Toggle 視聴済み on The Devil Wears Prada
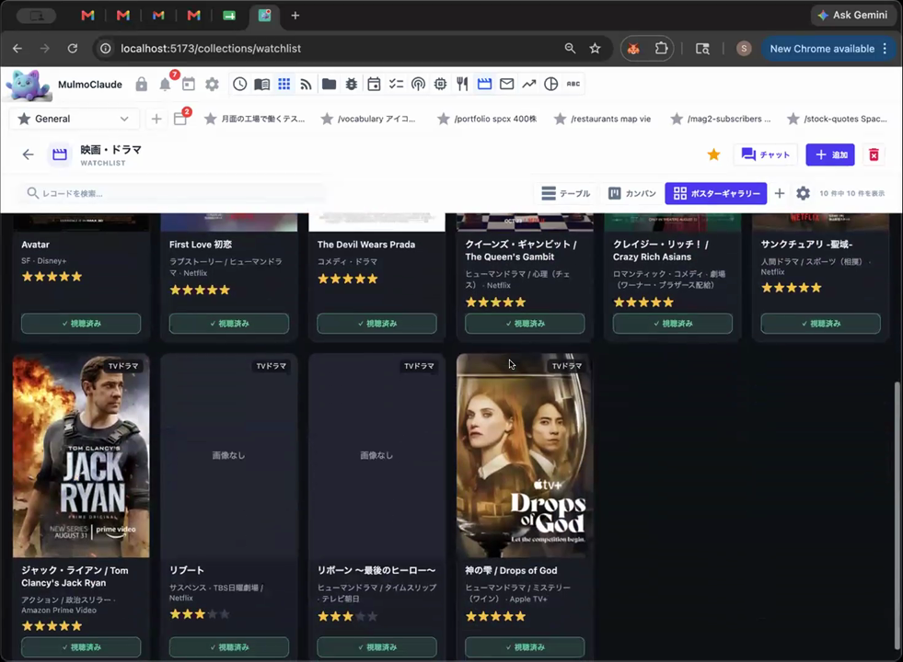Image resolution: width=903 pixels, height=662 pixels. (x=376, y=324)
